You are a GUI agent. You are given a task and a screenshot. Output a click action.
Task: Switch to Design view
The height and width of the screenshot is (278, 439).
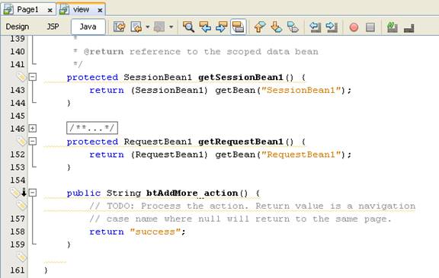click(x=18, y=27)
